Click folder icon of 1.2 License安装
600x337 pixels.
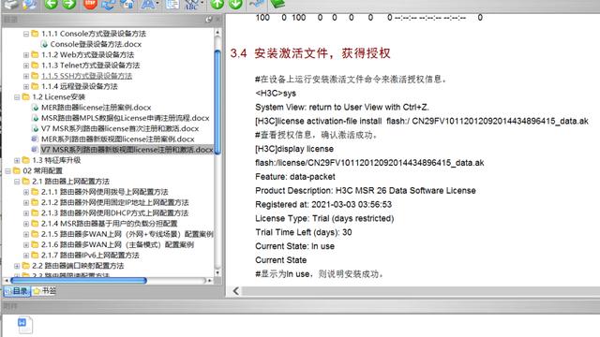point(25,96)
